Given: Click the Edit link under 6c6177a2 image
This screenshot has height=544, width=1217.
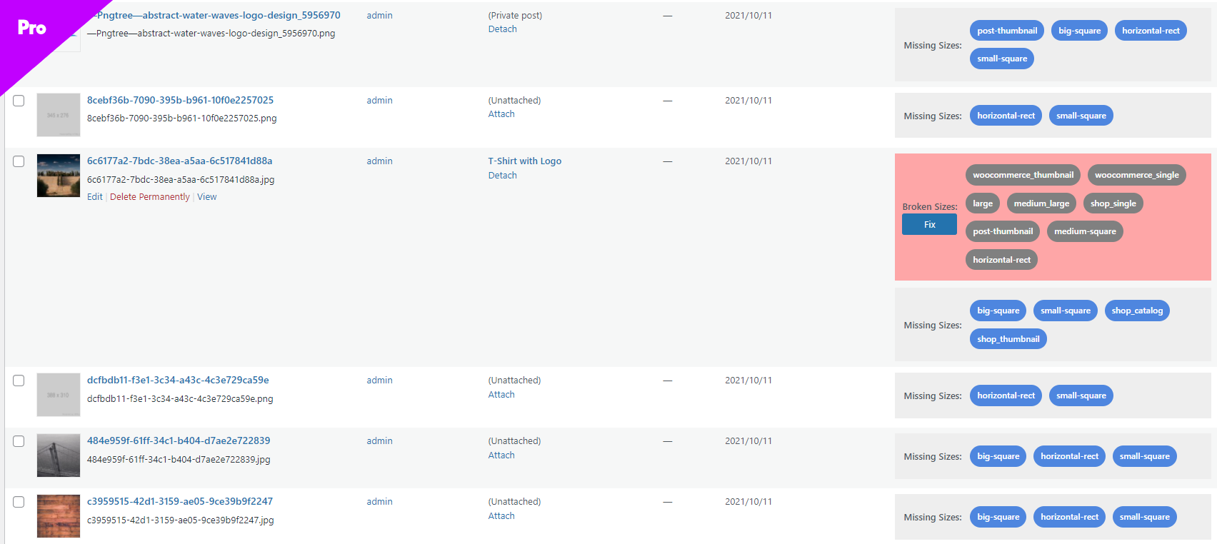Looking at the screenshot, I should [95, 197].
